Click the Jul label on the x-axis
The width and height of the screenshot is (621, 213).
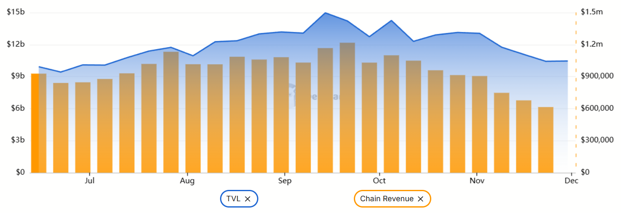(x=89, y=181)
